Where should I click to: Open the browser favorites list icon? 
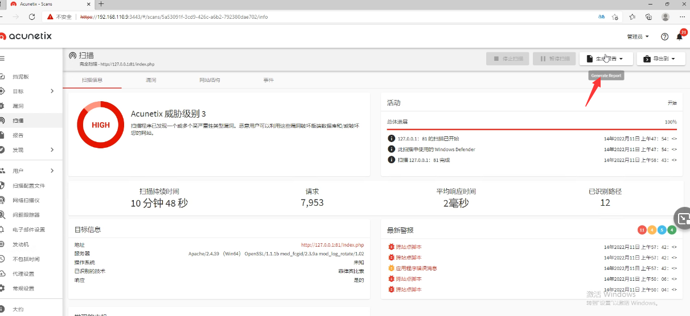(x=632, y=16)
